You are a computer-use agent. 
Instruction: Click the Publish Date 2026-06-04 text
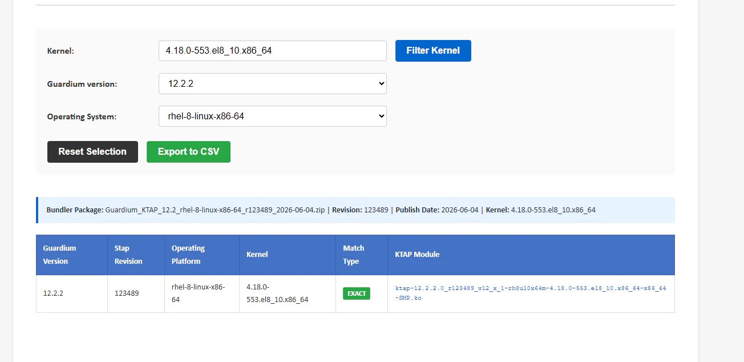[x=438, y=210]
